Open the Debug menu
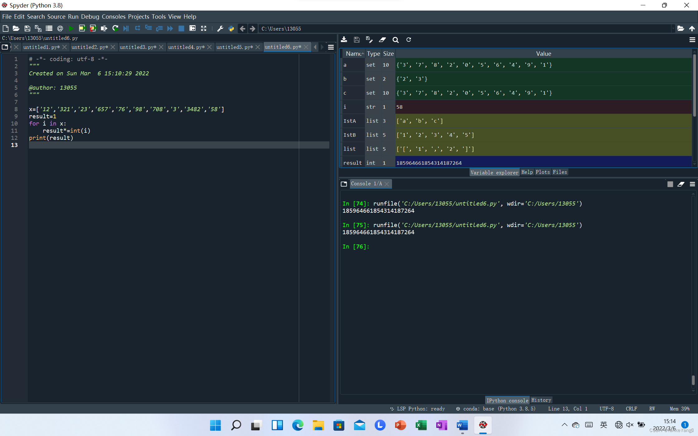The image size is (698, 436). point(90,17)
